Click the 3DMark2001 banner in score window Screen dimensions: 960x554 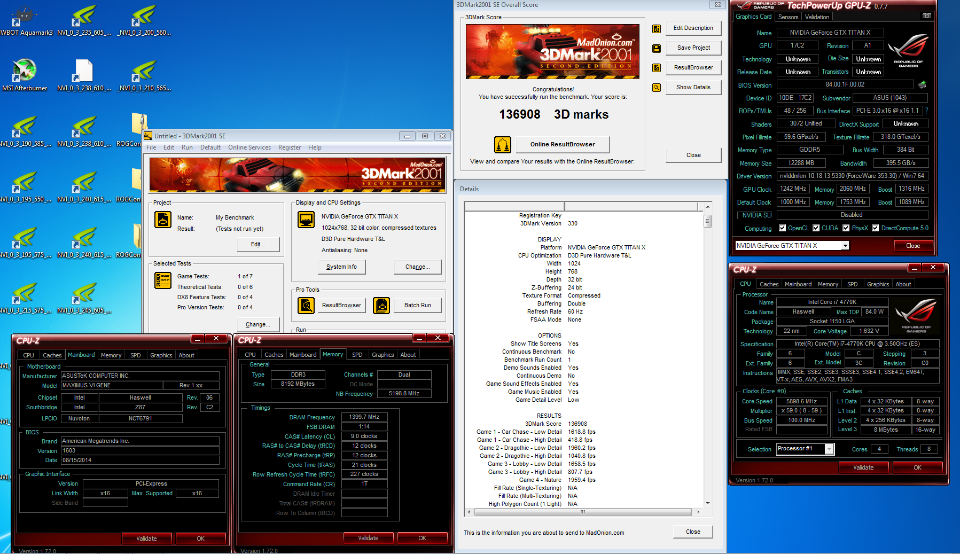552,51
